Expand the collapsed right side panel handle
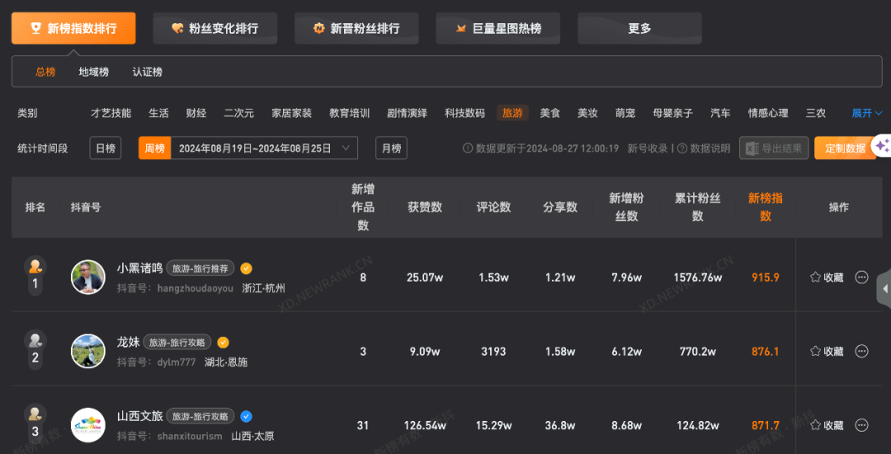891x454 pixels. (884, 289)
